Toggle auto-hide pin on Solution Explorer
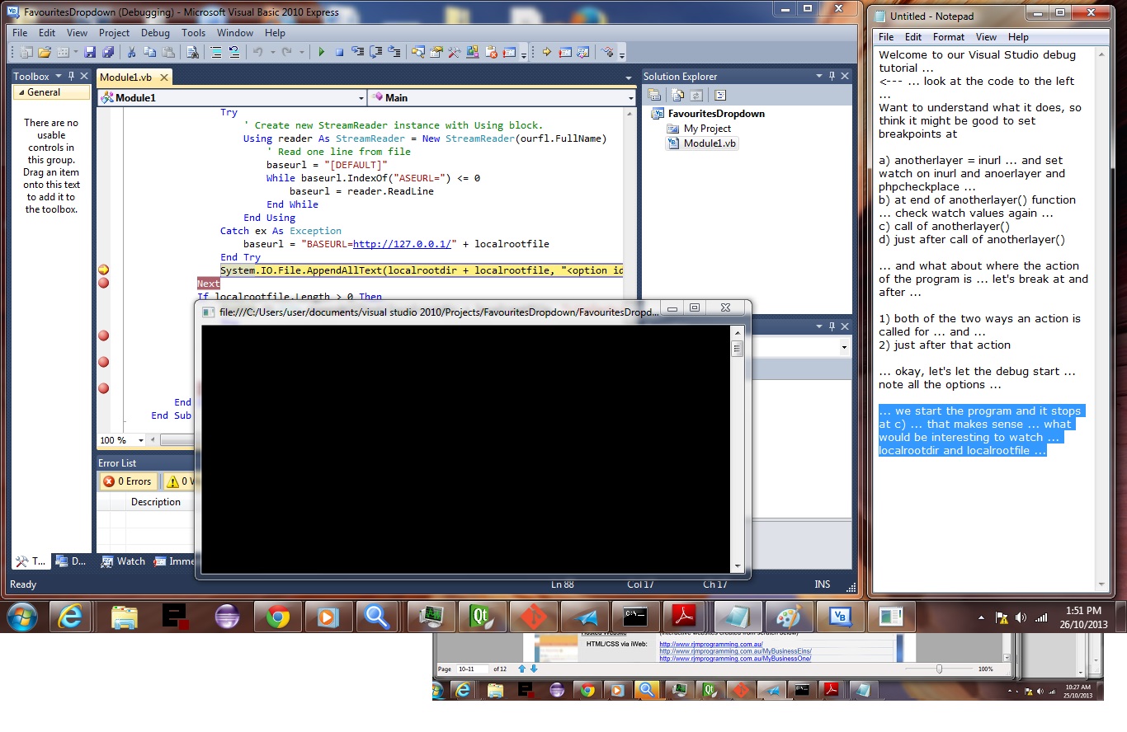This screenshot has height=732, width=1127. click(x=831, y=76)
